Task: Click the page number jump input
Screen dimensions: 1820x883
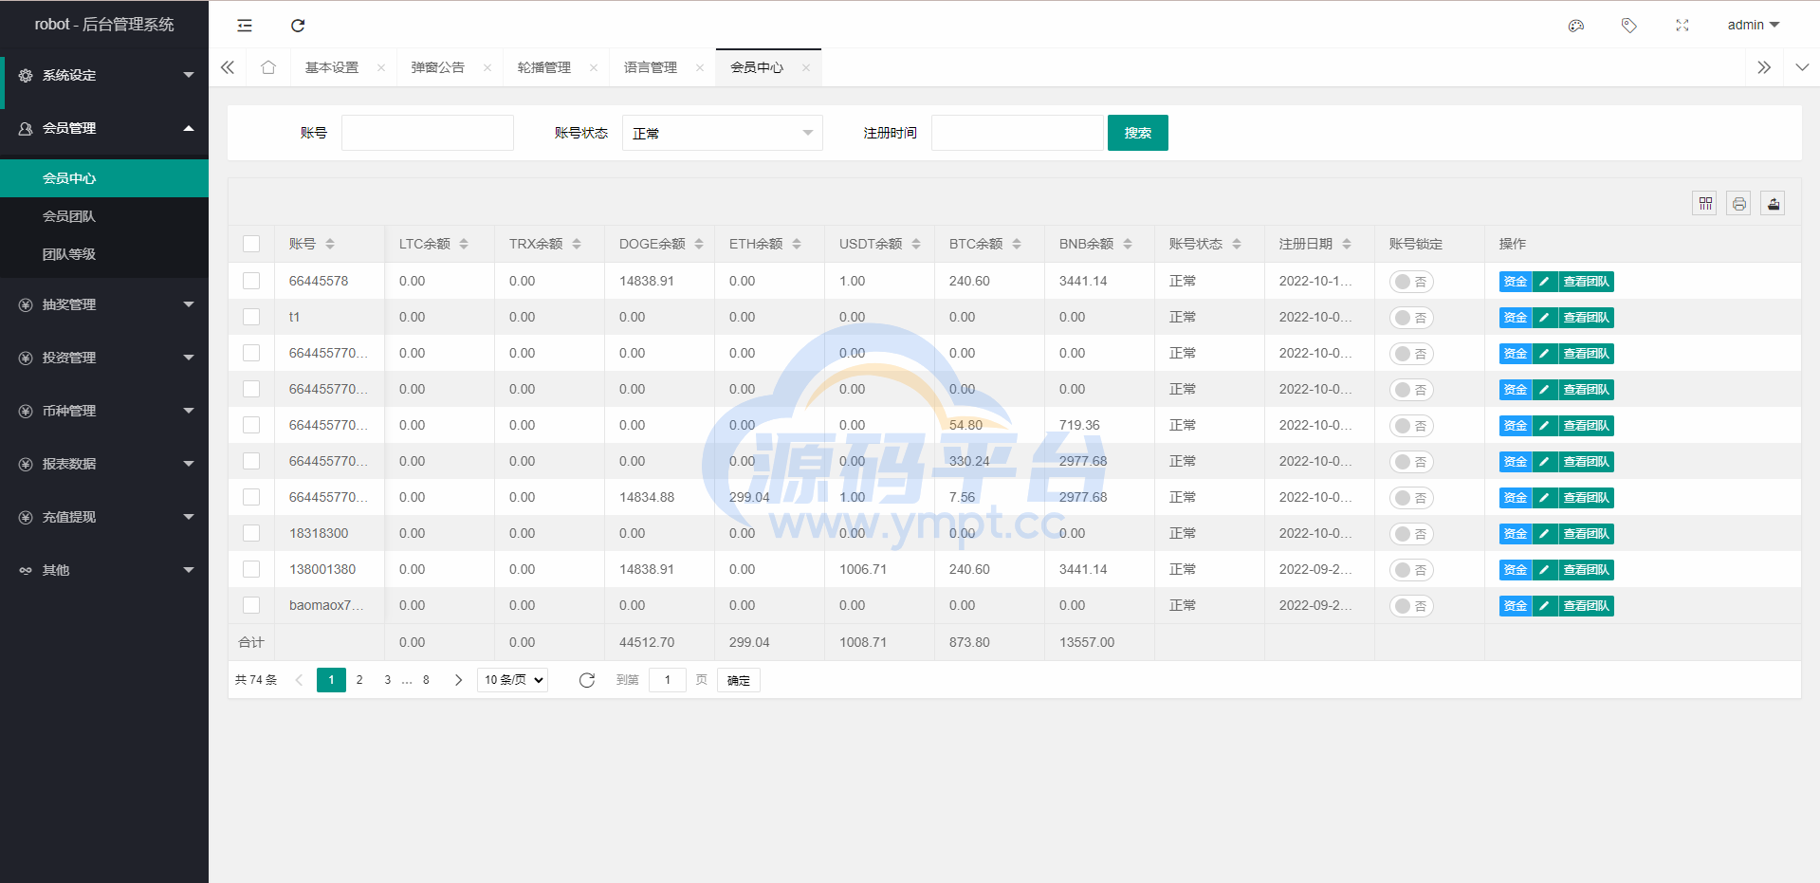Action: (668, 680)
